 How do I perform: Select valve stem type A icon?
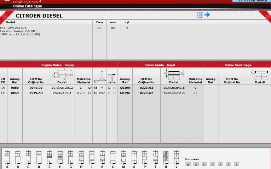click(7, 157)
